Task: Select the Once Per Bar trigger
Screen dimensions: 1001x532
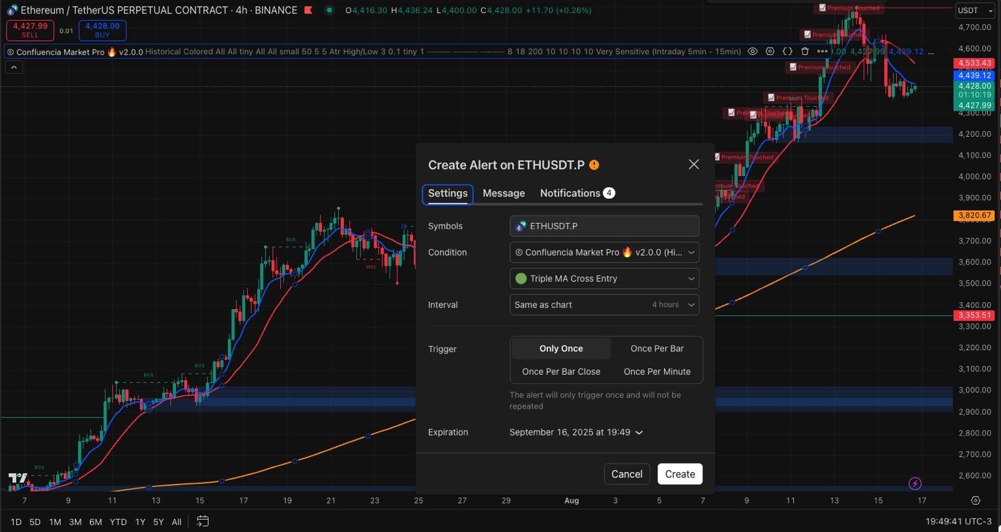Action: point(657,349)
